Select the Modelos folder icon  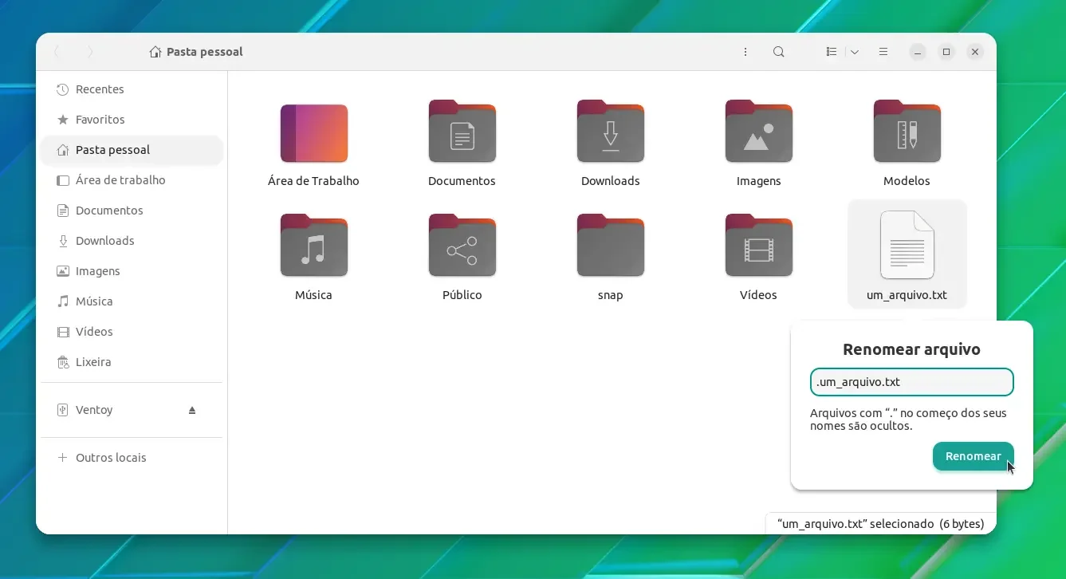click(907, 132)
